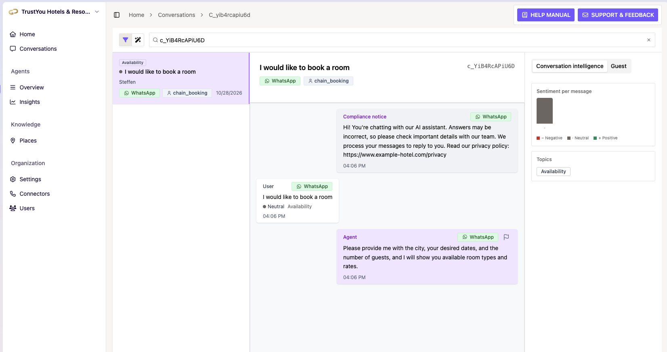The height and width of the screenshot is (352, 667).
Task: Click the Availability tag in the list item
Action: (x=132, y=62)
